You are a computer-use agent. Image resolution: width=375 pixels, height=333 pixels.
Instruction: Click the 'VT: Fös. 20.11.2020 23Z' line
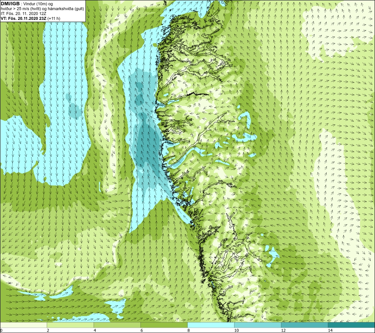pos(24,18)
